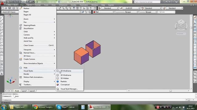Select the Line tool in Draw toolbar
The height and width of the screenshot is (110, 197).
[2, 17]
